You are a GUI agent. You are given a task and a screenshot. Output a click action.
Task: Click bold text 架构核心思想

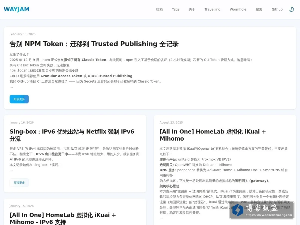point(169,186)
